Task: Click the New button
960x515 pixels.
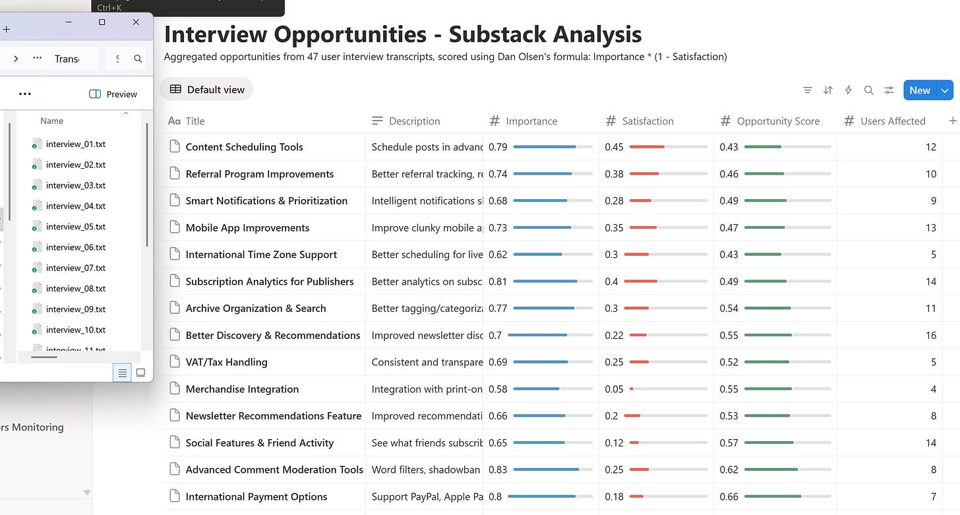Action: coord(919,90)
